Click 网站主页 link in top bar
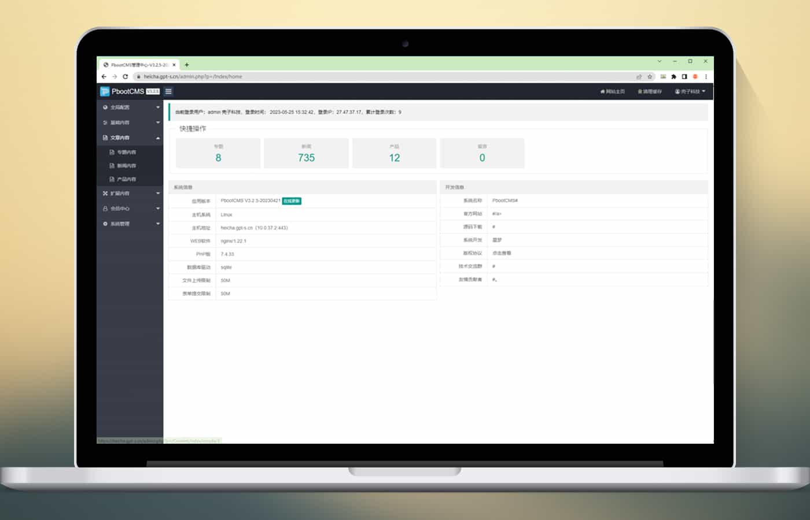The image size is (810, 520). (x=613, y=91)
